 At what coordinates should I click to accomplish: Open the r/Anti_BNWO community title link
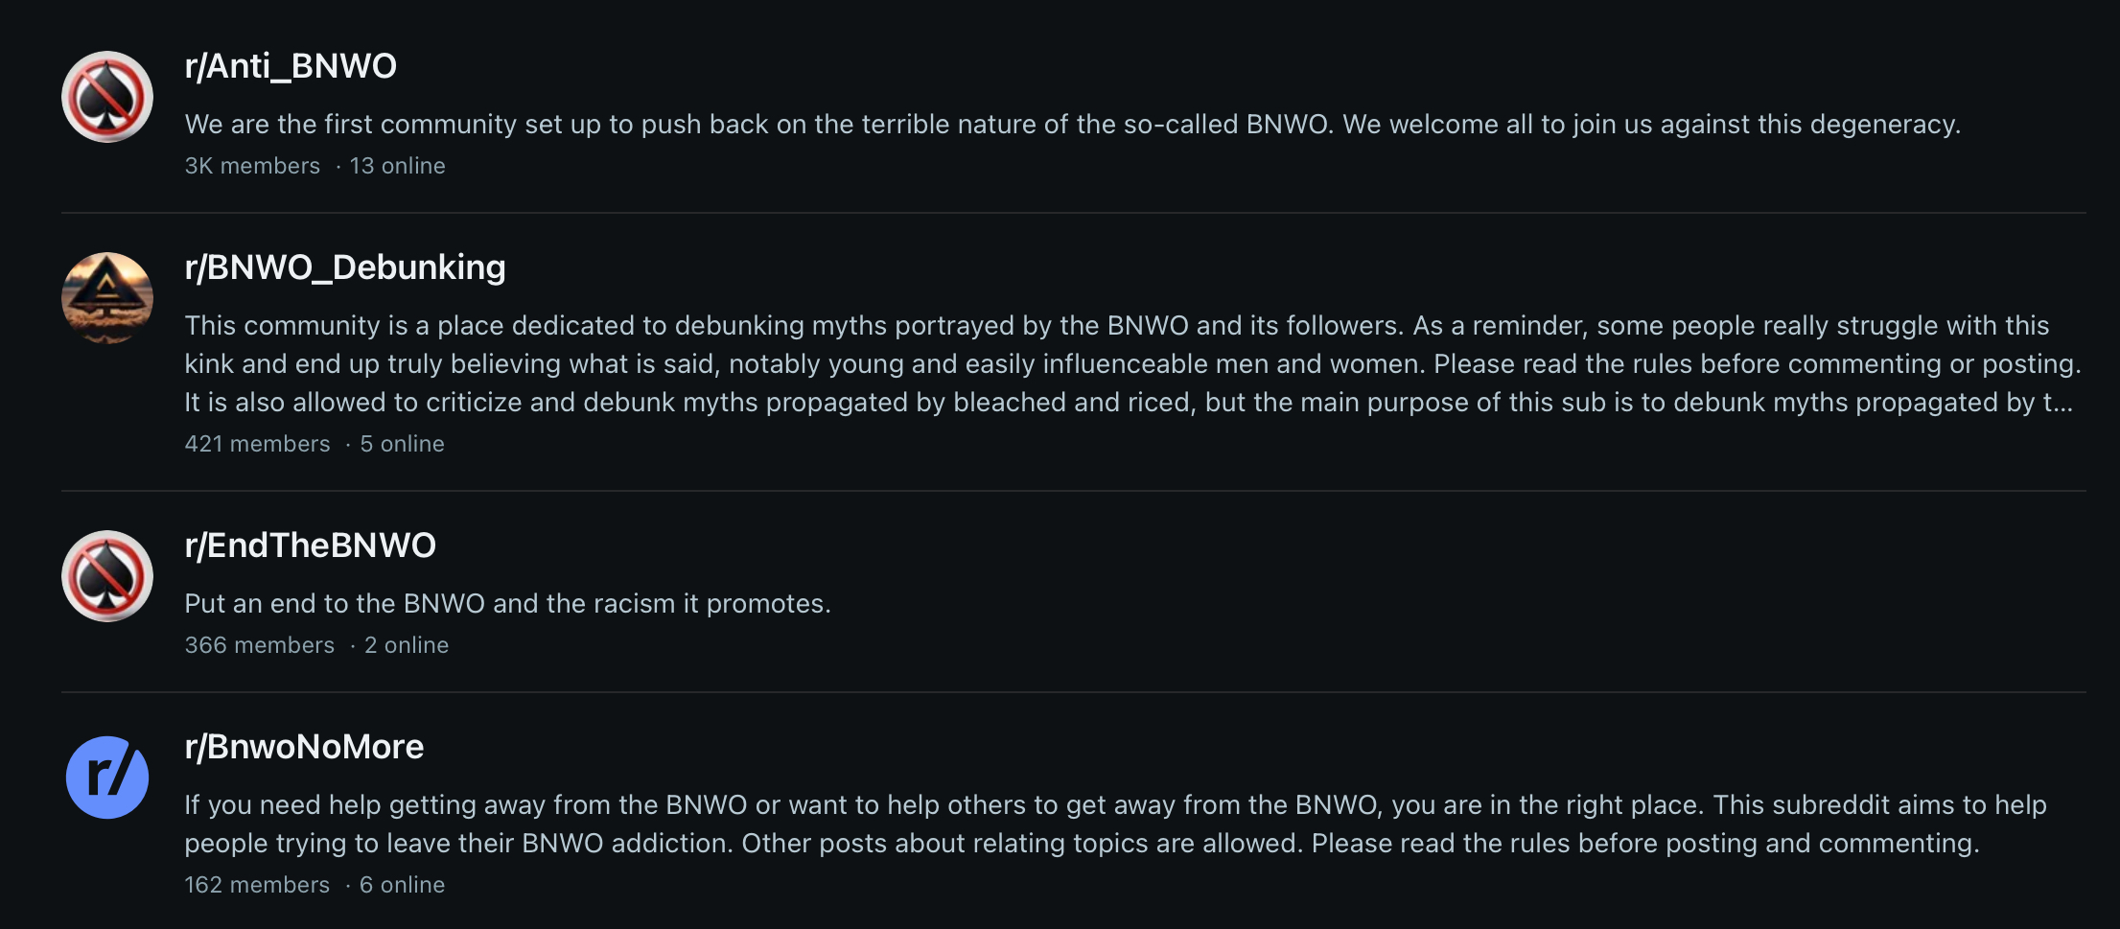click(x=291, y=66)
